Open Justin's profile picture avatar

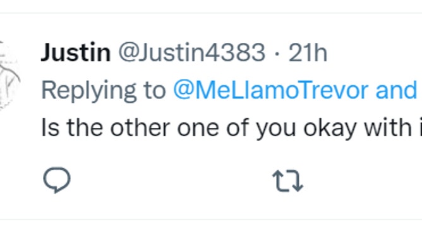click(9, 75)
